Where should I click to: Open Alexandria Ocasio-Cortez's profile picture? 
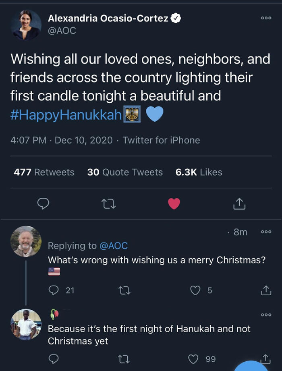click(x=26, y=25)
